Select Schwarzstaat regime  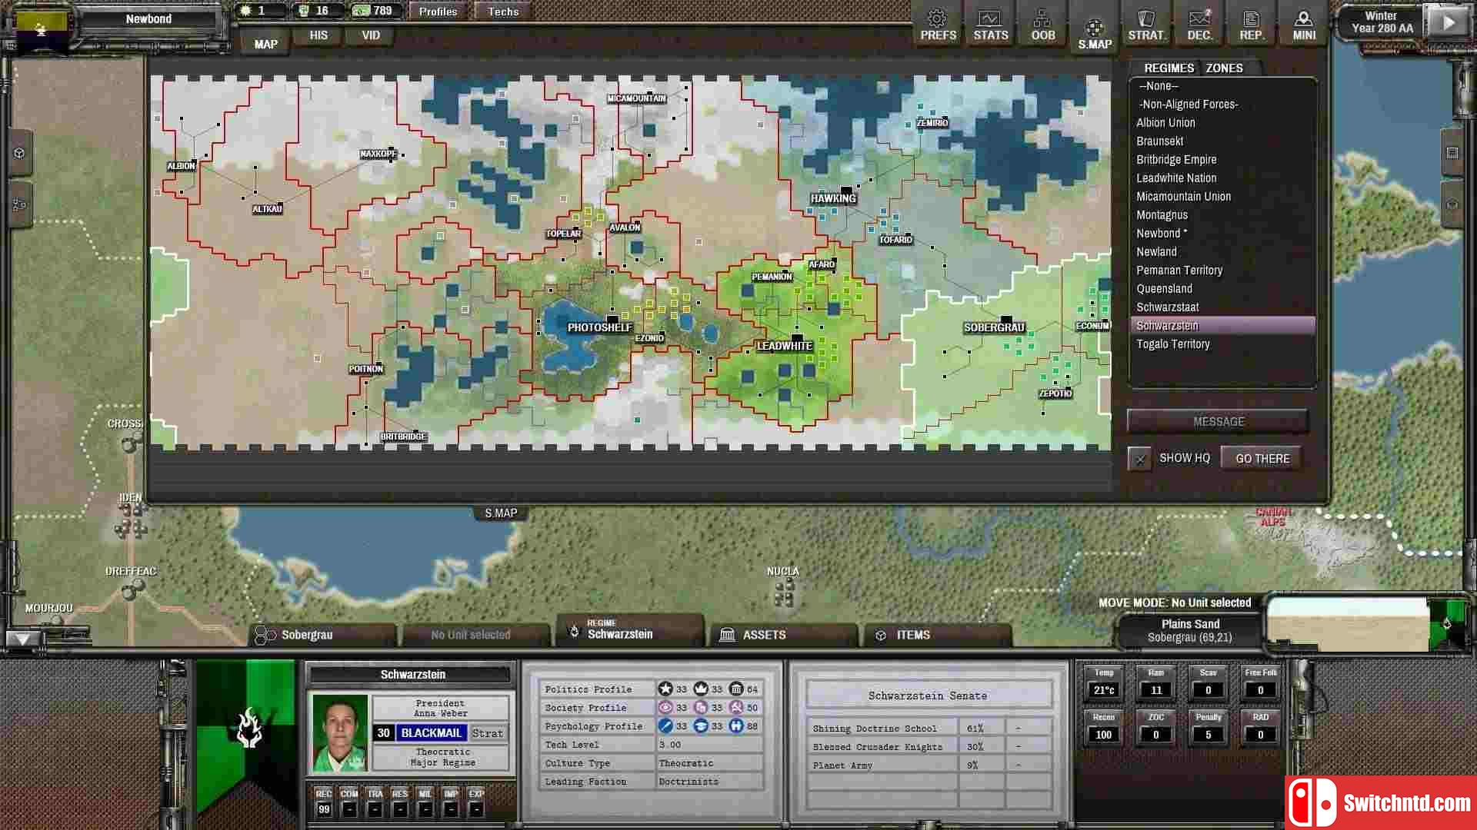(1222, 307)
